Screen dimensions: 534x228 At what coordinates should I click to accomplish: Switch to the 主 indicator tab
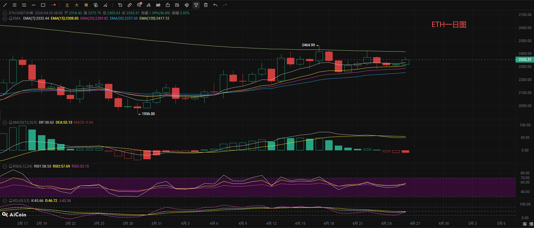(x=67, y=5)
